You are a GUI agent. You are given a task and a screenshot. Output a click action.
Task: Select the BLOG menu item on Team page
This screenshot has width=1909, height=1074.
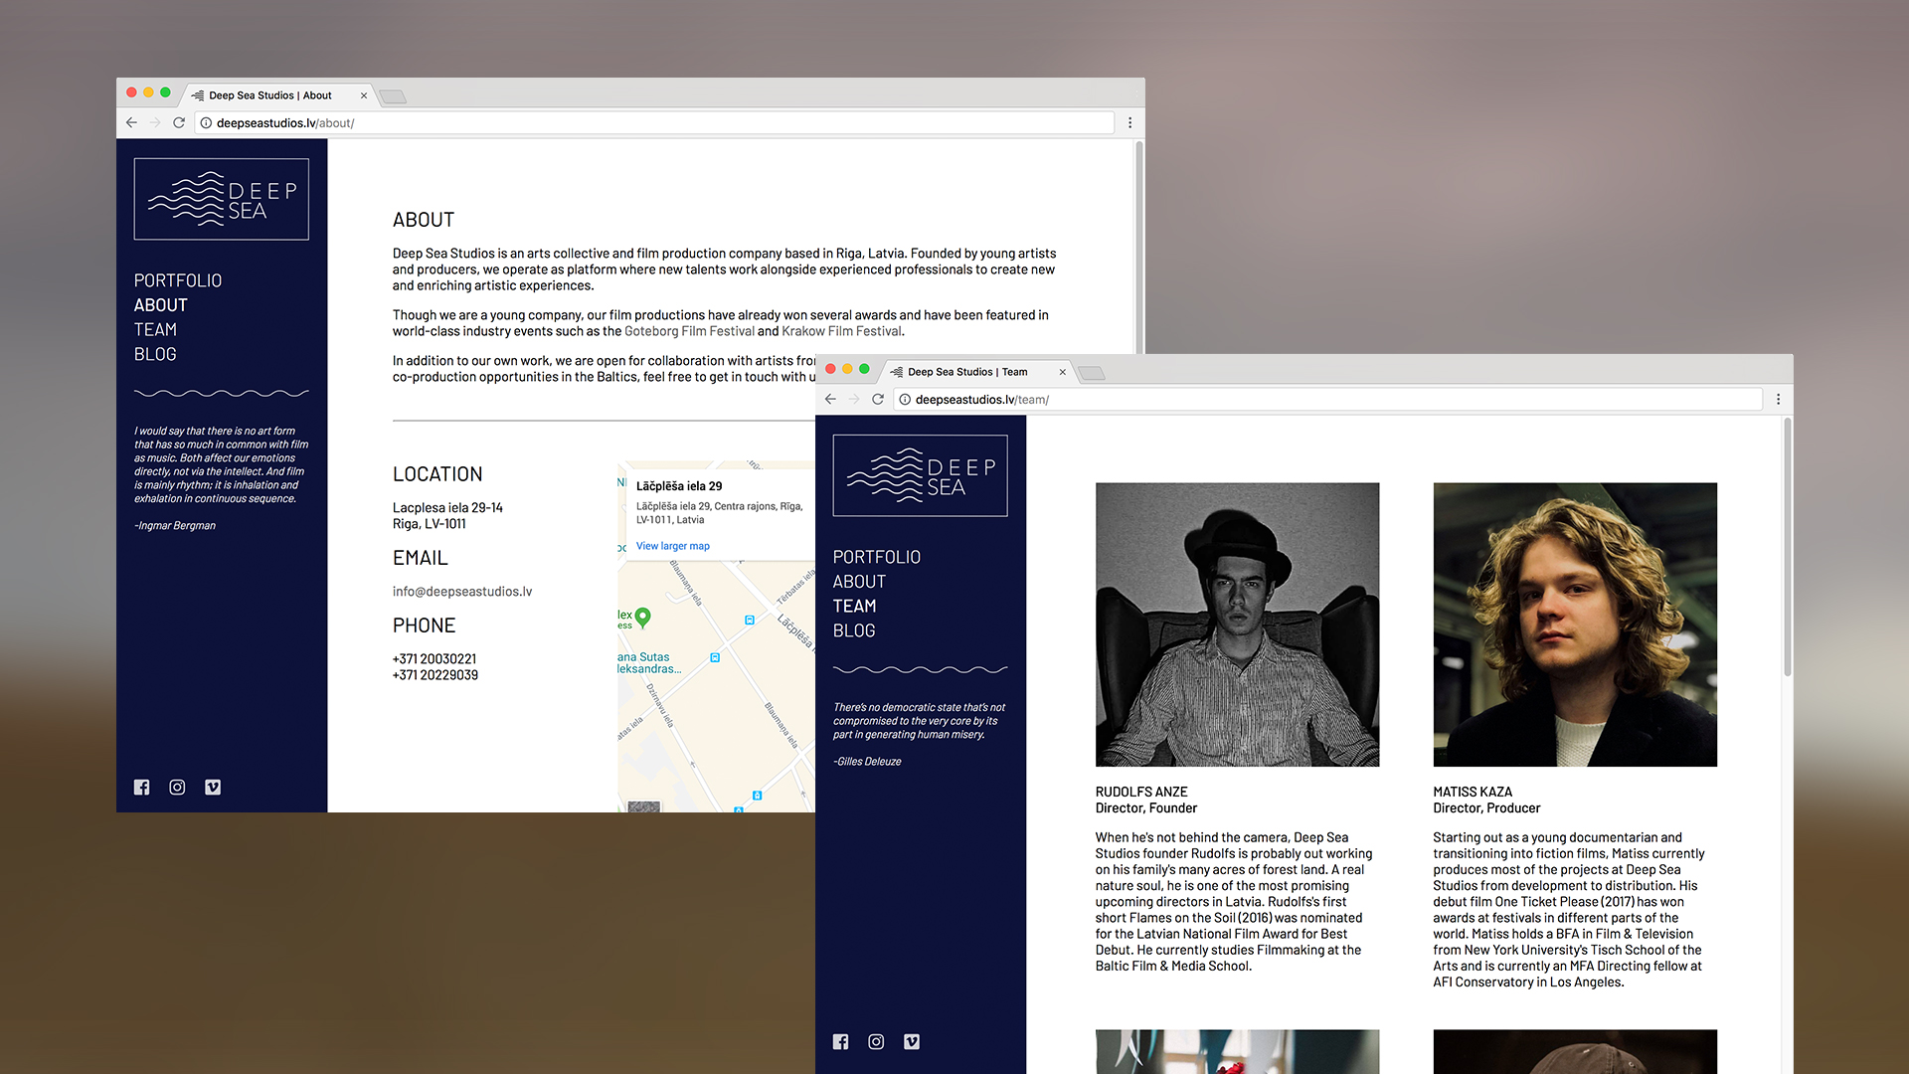(x=853, y=629)
